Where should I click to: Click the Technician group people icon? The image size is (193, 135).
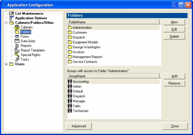(70, 111)
